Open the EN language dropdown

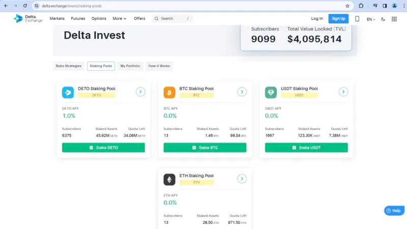pyautogui.click(x=371, y=19)
